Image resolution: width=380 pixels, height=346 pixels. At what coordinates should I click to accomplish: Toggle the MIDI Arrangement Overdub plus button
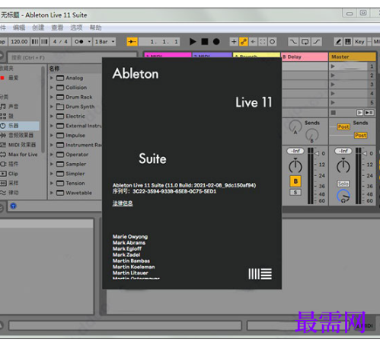(234, 42)
